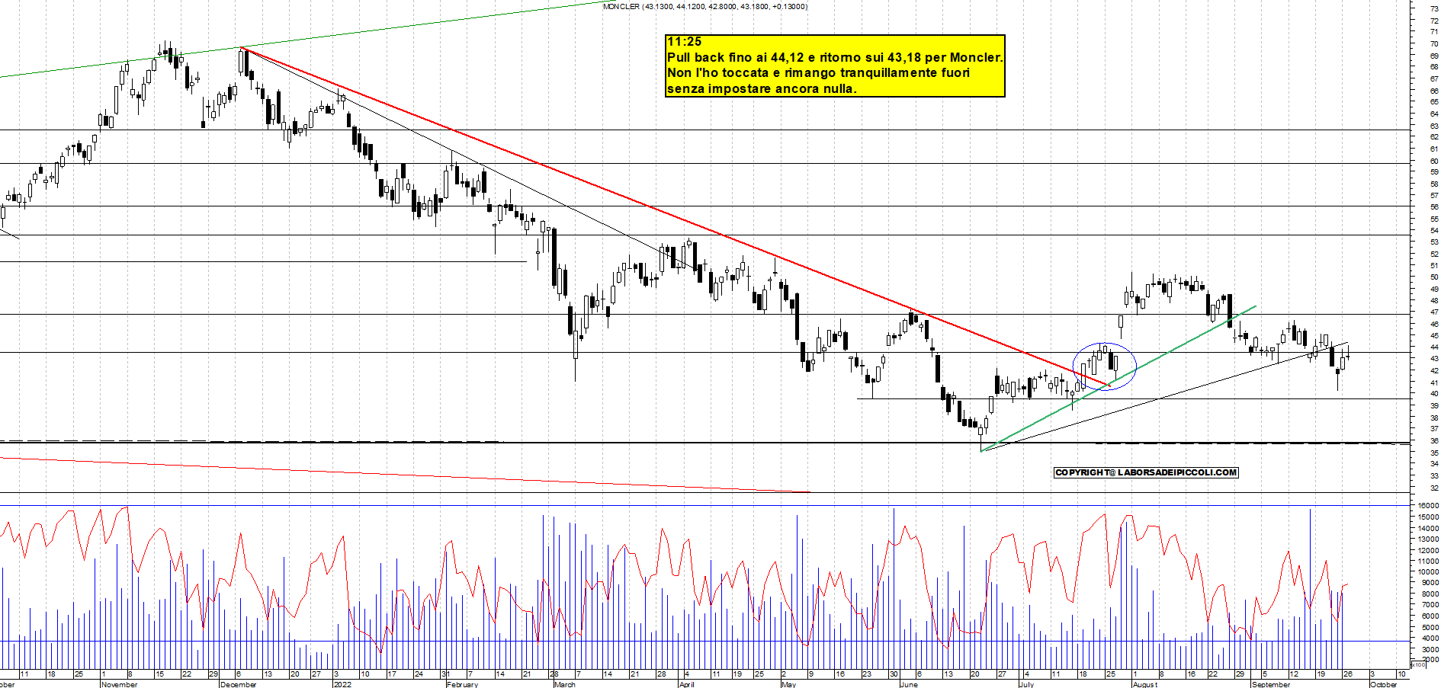Click the 2022 year label on time axis
The height and width of the screenshot is (688, 1441).
coord(342,684)
